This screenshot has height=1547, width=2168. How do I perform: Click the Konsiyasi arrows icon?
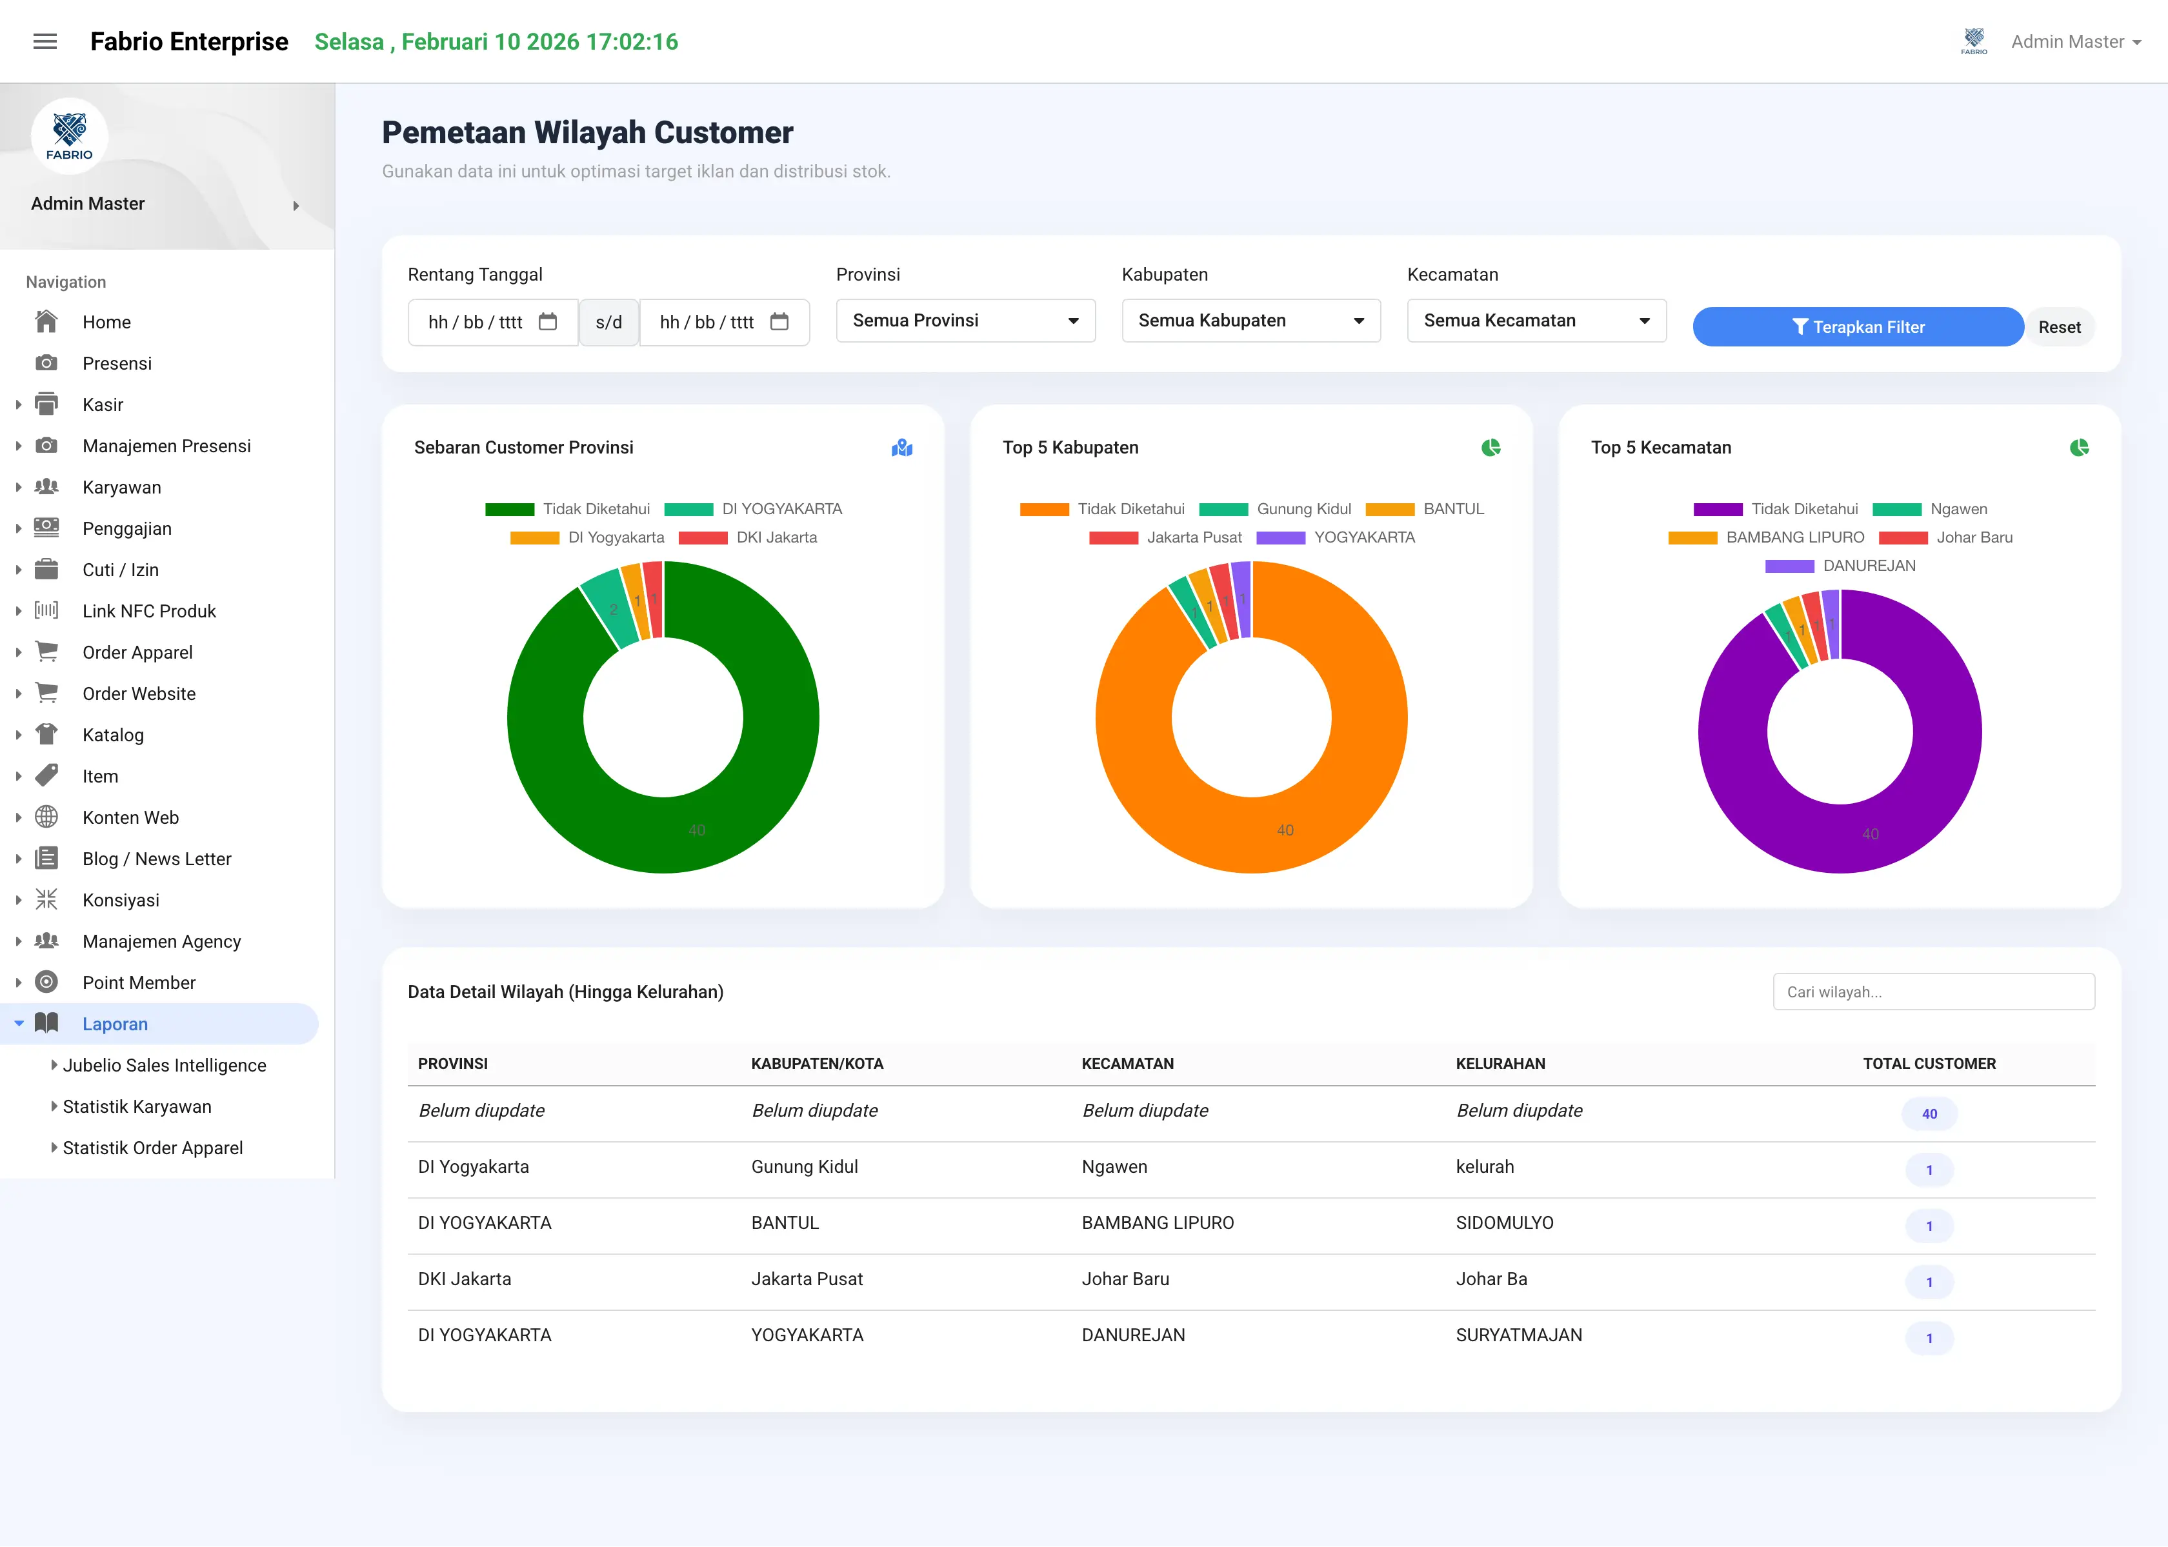[46, 899]
